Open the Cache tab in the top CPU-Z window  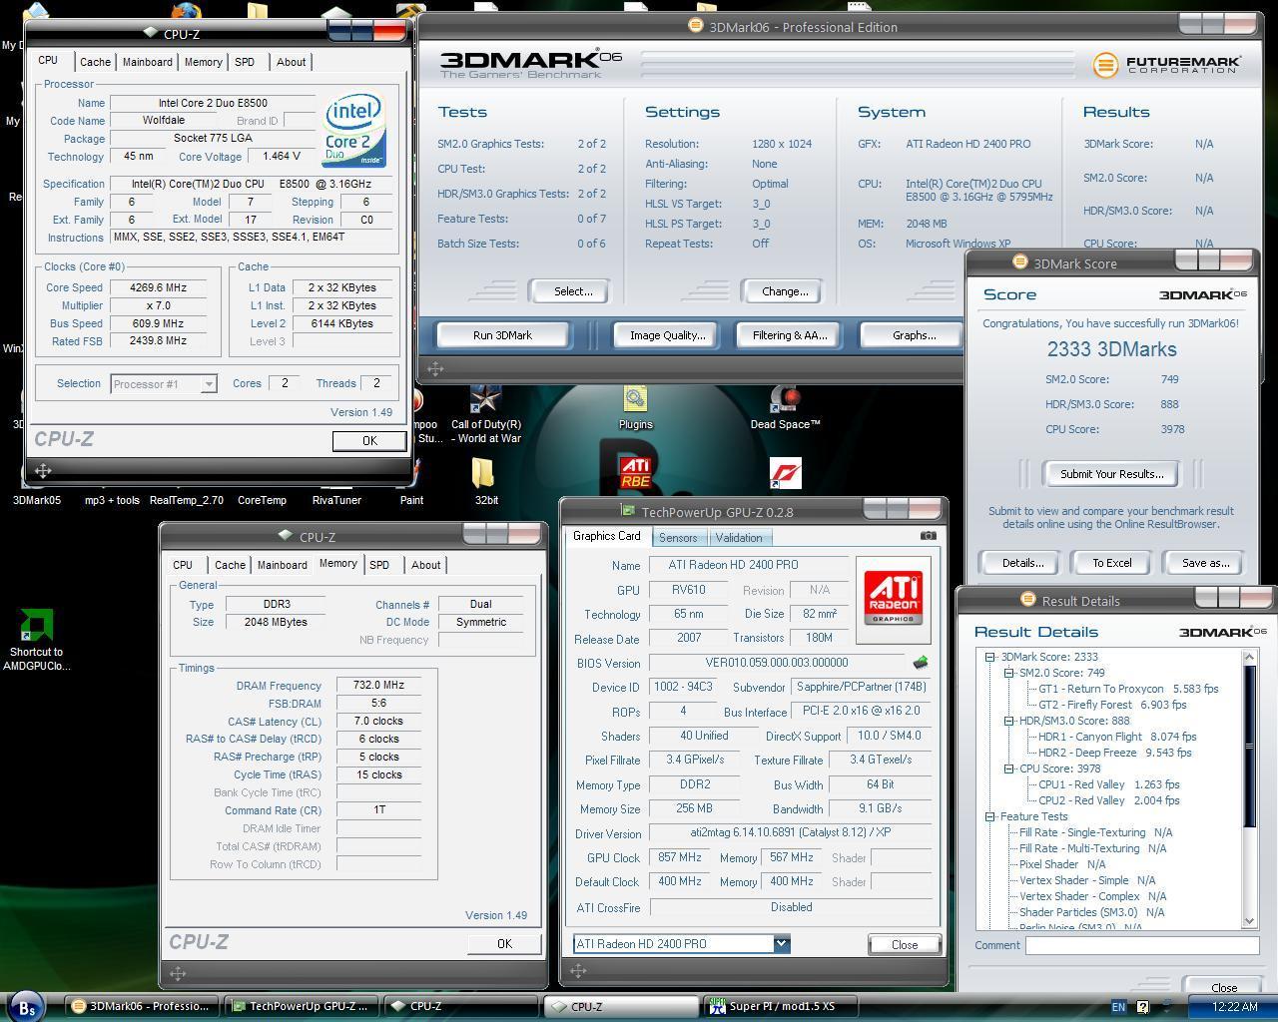click(96, 62)
